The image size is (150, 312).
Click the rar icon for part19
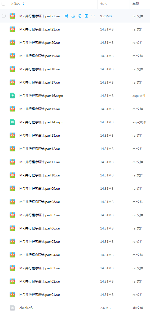click(12, 56)
